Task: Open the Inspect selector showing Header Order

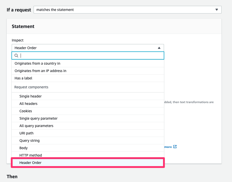Action: [88, 48]
